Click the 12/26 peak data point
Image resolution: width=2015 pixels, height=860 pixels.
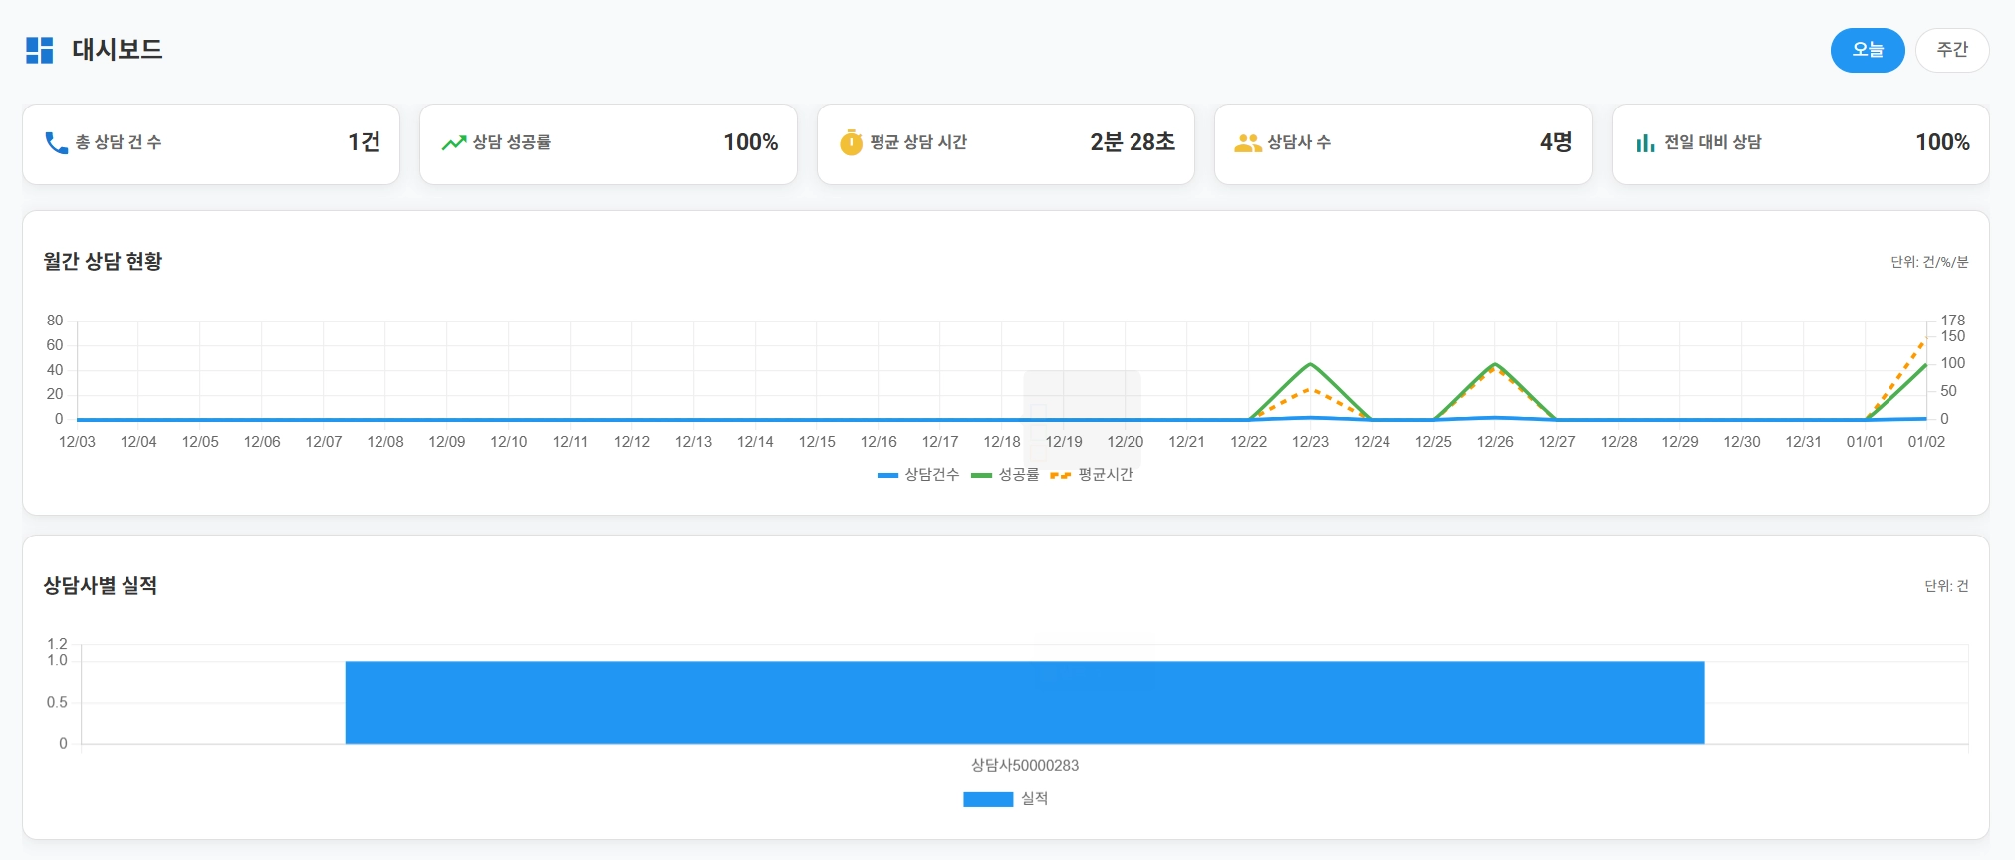point(1495,364)
